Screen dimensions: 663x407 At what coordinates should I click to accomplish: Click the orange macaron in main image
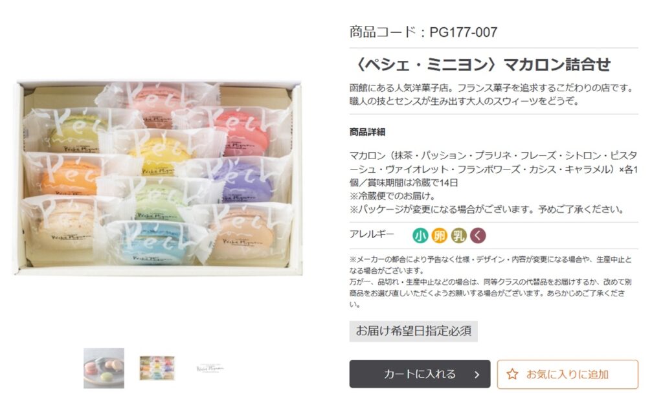(x=70, y=177)
